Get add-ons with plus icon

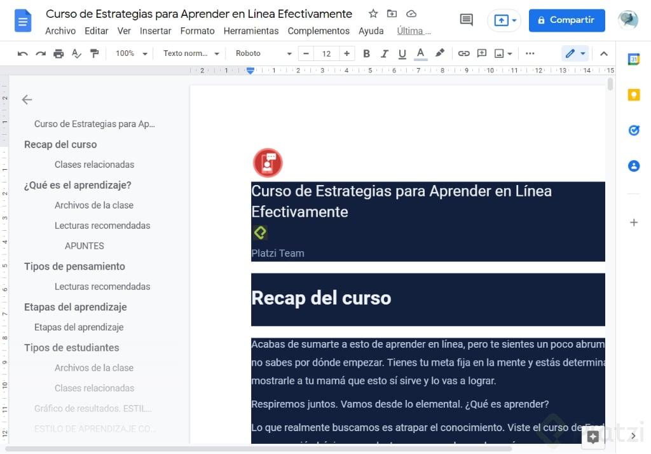point(634,222)
